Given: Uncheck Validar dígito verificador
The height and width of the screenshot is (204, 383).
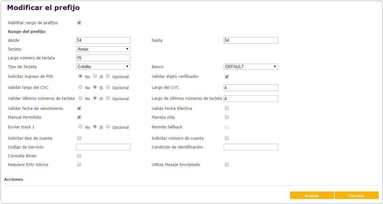Looking at the screenshot, I should pyautogui.click(x=227, y=77).
